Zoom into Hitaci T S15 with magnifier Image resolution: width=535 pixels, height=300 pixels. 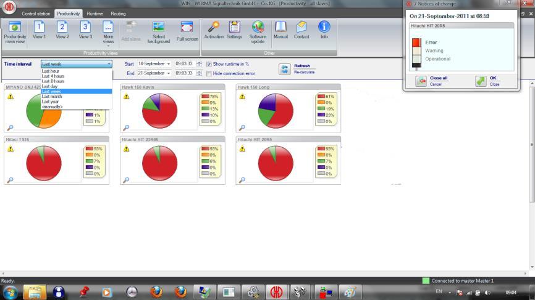pos(11,180)
